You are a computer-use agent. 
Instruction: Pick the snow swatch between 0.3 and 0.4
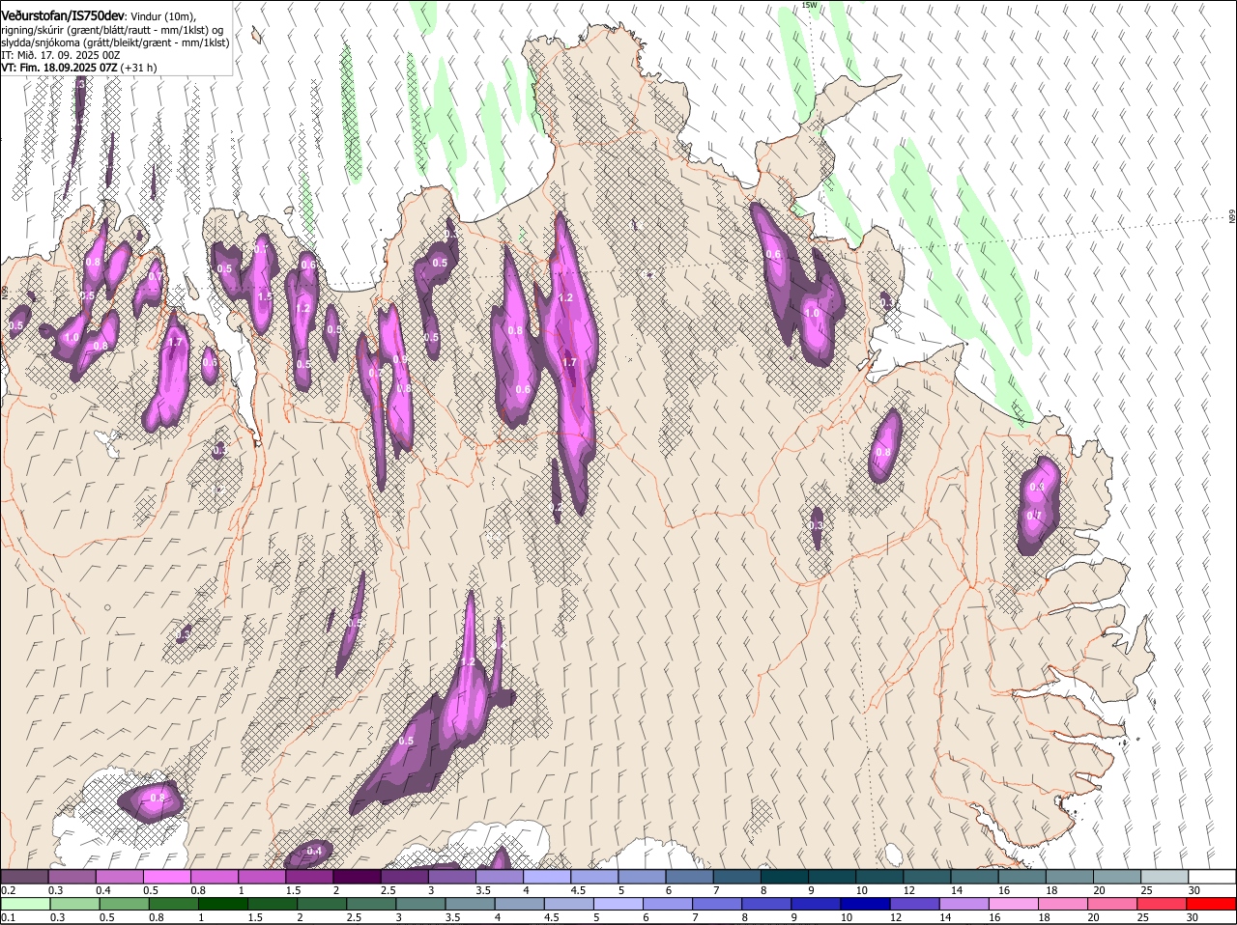pyautogui.click(x=72, y=876)
